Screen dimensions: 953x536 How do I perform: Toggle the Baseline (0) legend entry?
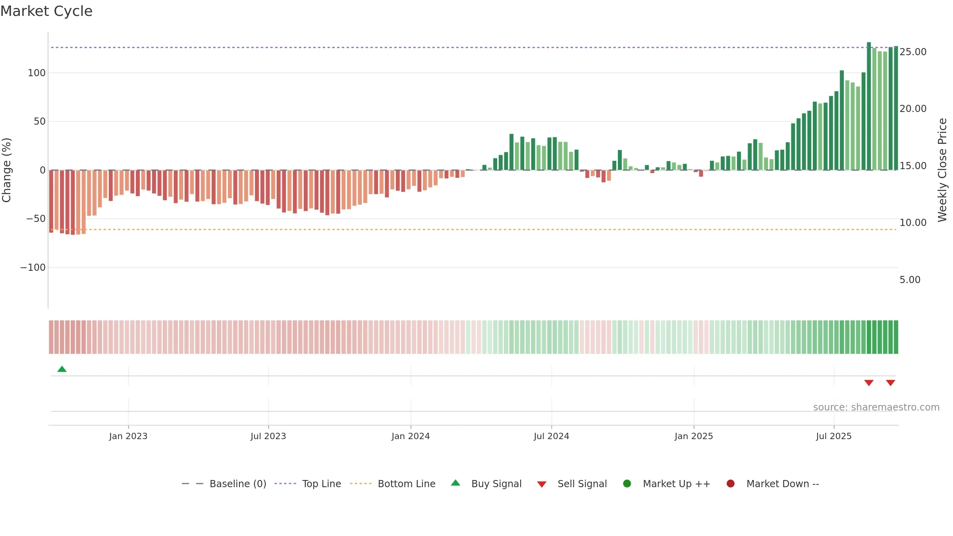(x=224, y=484)
